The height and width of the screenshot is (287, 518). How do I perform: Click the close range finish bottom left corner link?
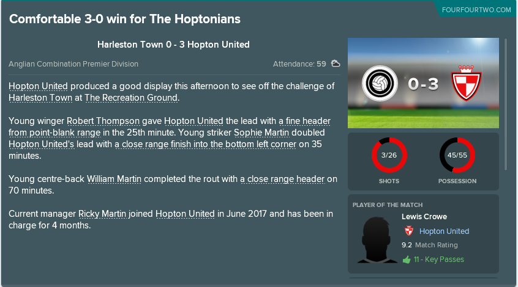[x=206, y=144]
